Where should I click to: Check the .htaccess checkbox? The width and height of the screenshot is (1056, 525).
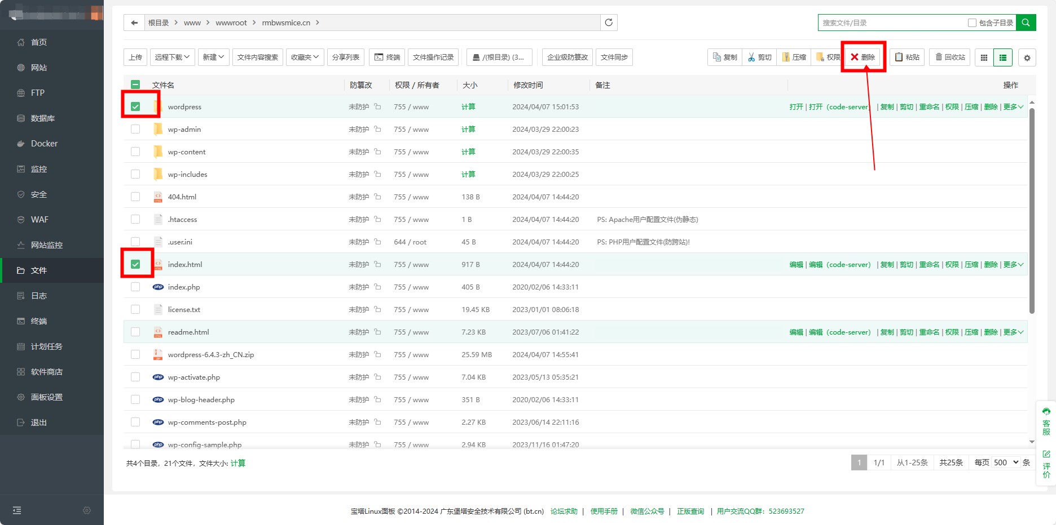(135, 219)
